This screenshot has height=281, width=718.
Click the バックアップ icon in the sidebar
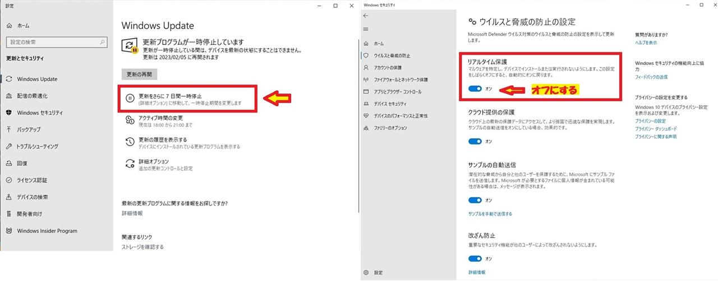(9, 129)
